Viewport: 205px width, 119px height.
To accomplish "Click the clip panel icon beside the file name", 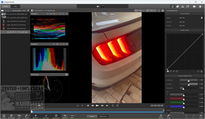I will click(x=32, y=11).
